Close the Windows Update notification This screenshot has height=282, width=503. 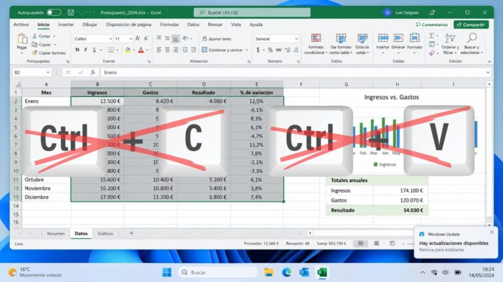(x=492, y=232)
